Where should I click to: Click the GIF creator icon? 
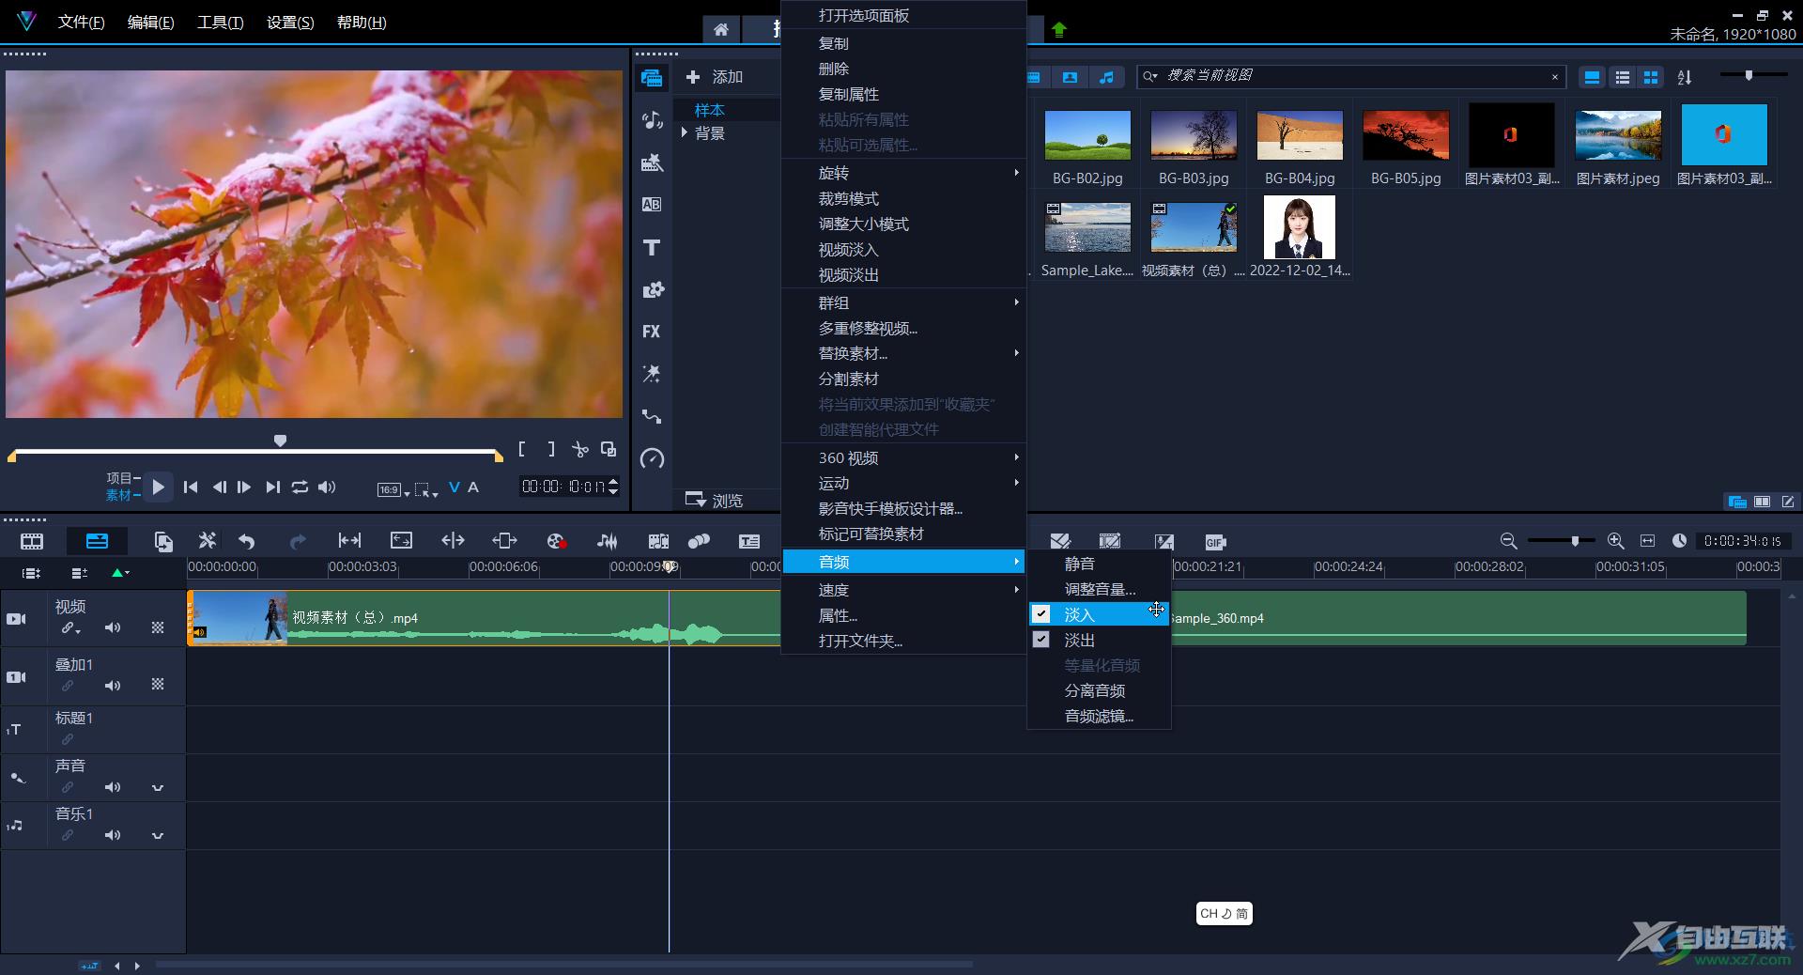1215,542
